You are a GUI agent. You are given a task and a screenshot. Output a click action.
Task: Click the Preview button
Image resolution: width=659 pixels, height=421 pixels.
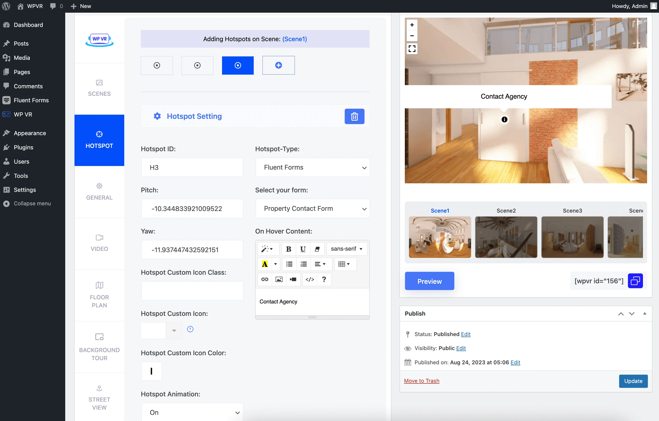tap(429, 281)
